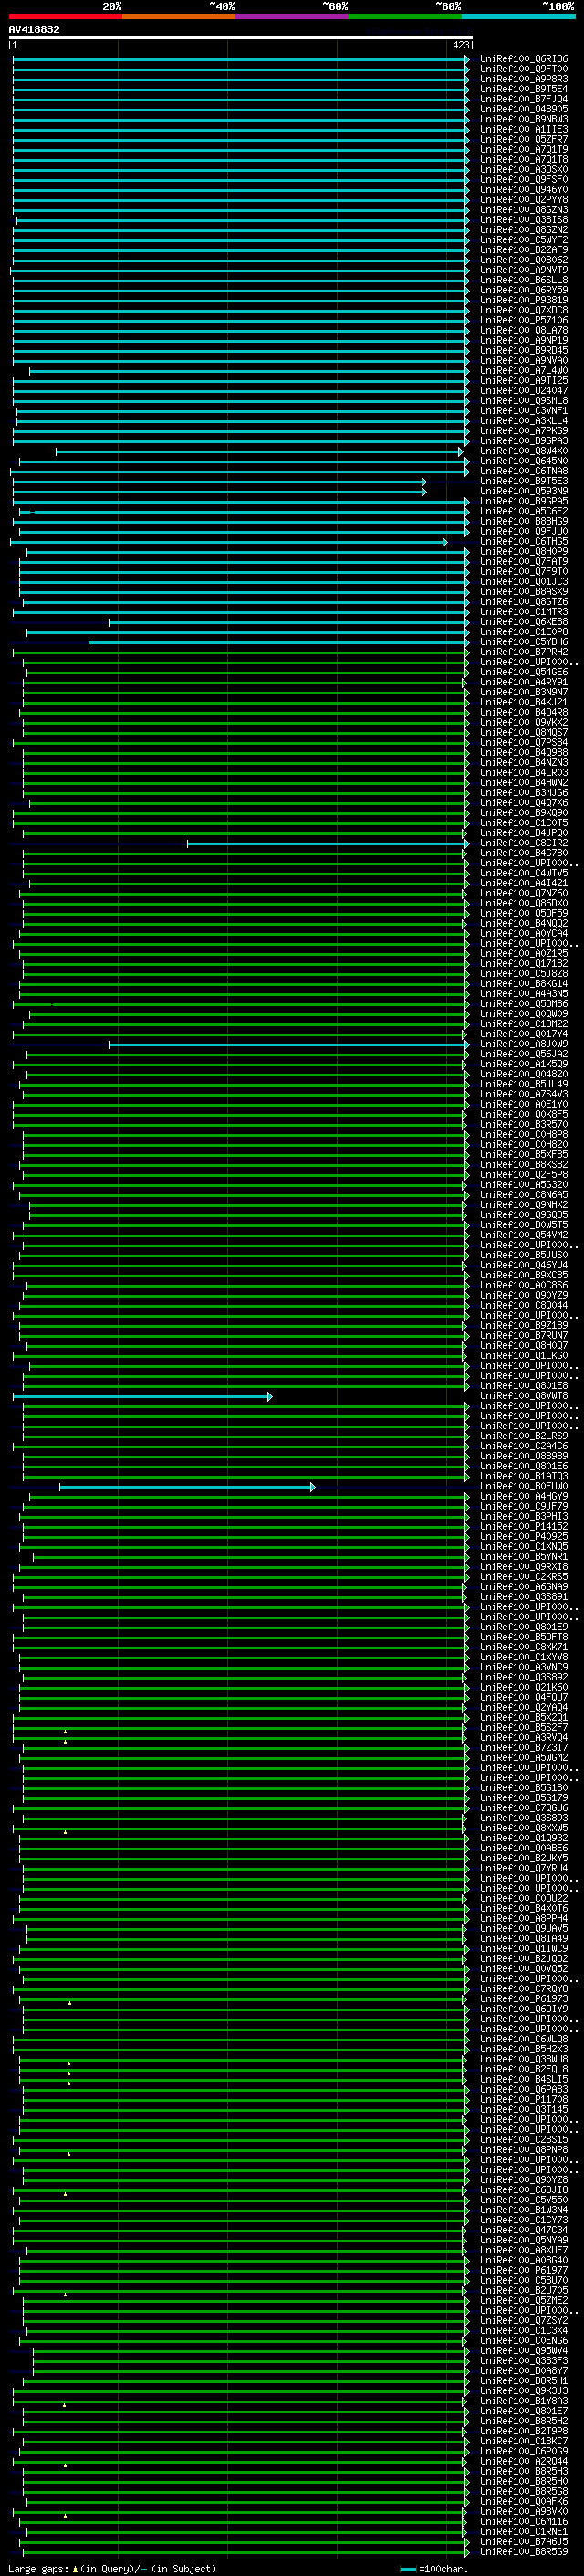
Task: Select label UniRef100_Q01JC3
Action: click(524, 581)
